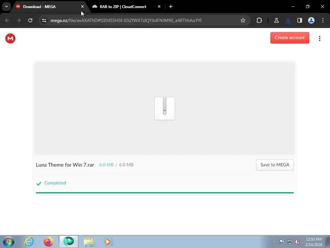The height and width of the screenshot is (248, 330).
Task: Click the active browser taskbar icon
Action: coord(69,242)
